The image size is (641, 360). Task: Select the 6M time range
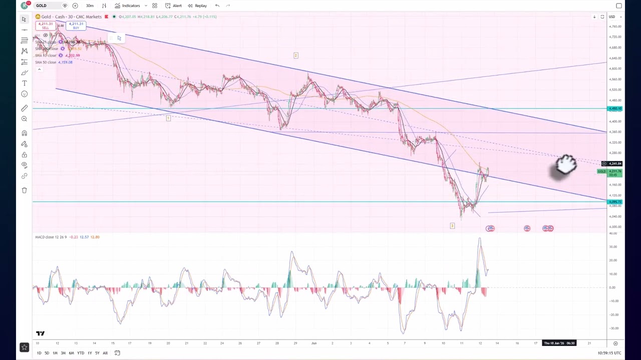pos(71,353)
